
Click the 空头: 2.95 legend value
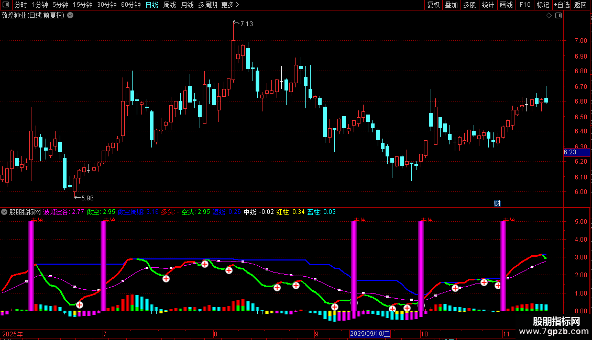point(195,212)
